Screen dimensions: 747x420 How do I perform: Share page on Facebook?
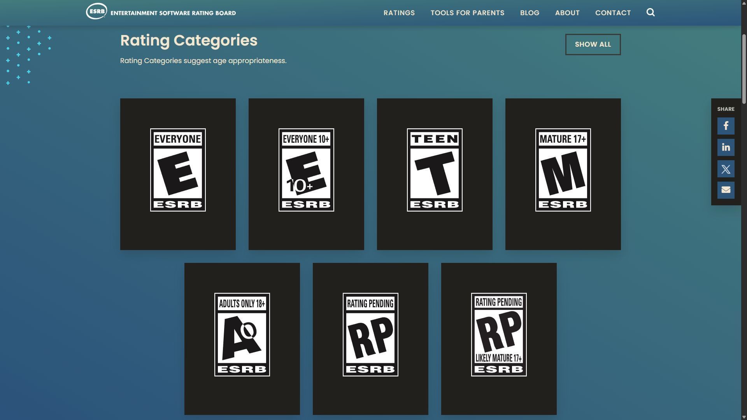tap(726, 126)
